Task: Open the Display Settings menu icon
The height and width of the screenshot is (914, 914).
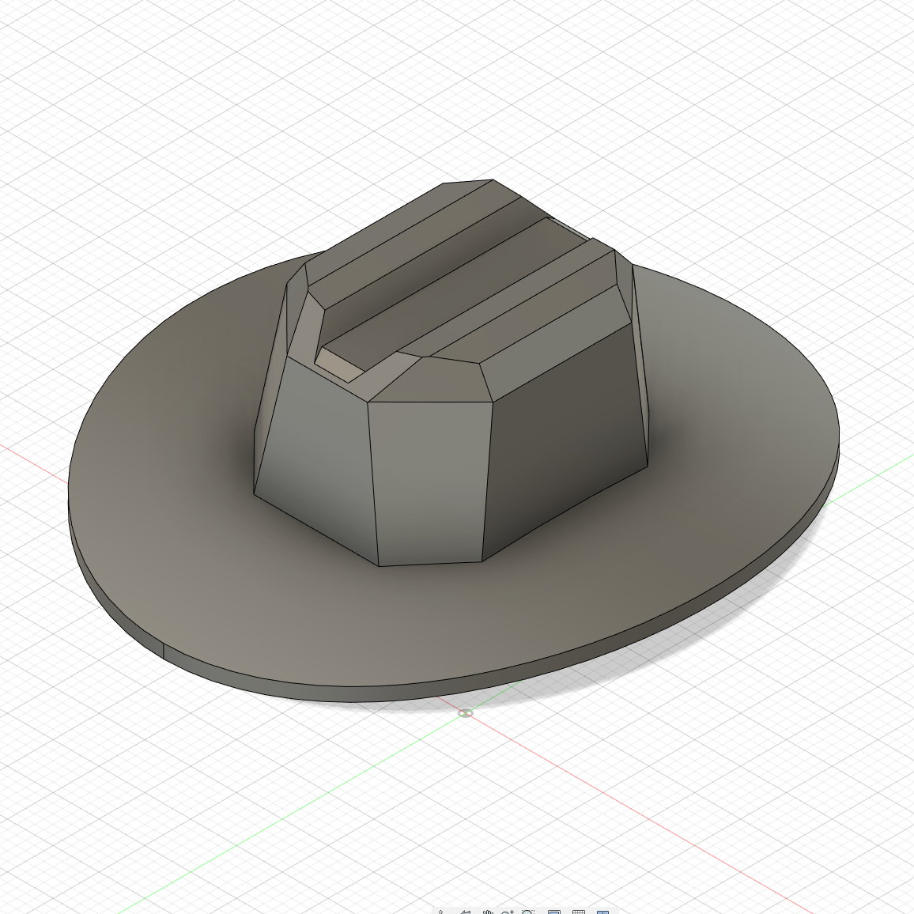Action: click(554, 912)
